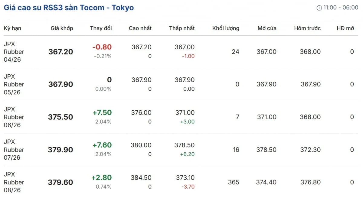The image size is (363, 198).
Task: Sort by Thay đổi column header
Action: (101, 28)
